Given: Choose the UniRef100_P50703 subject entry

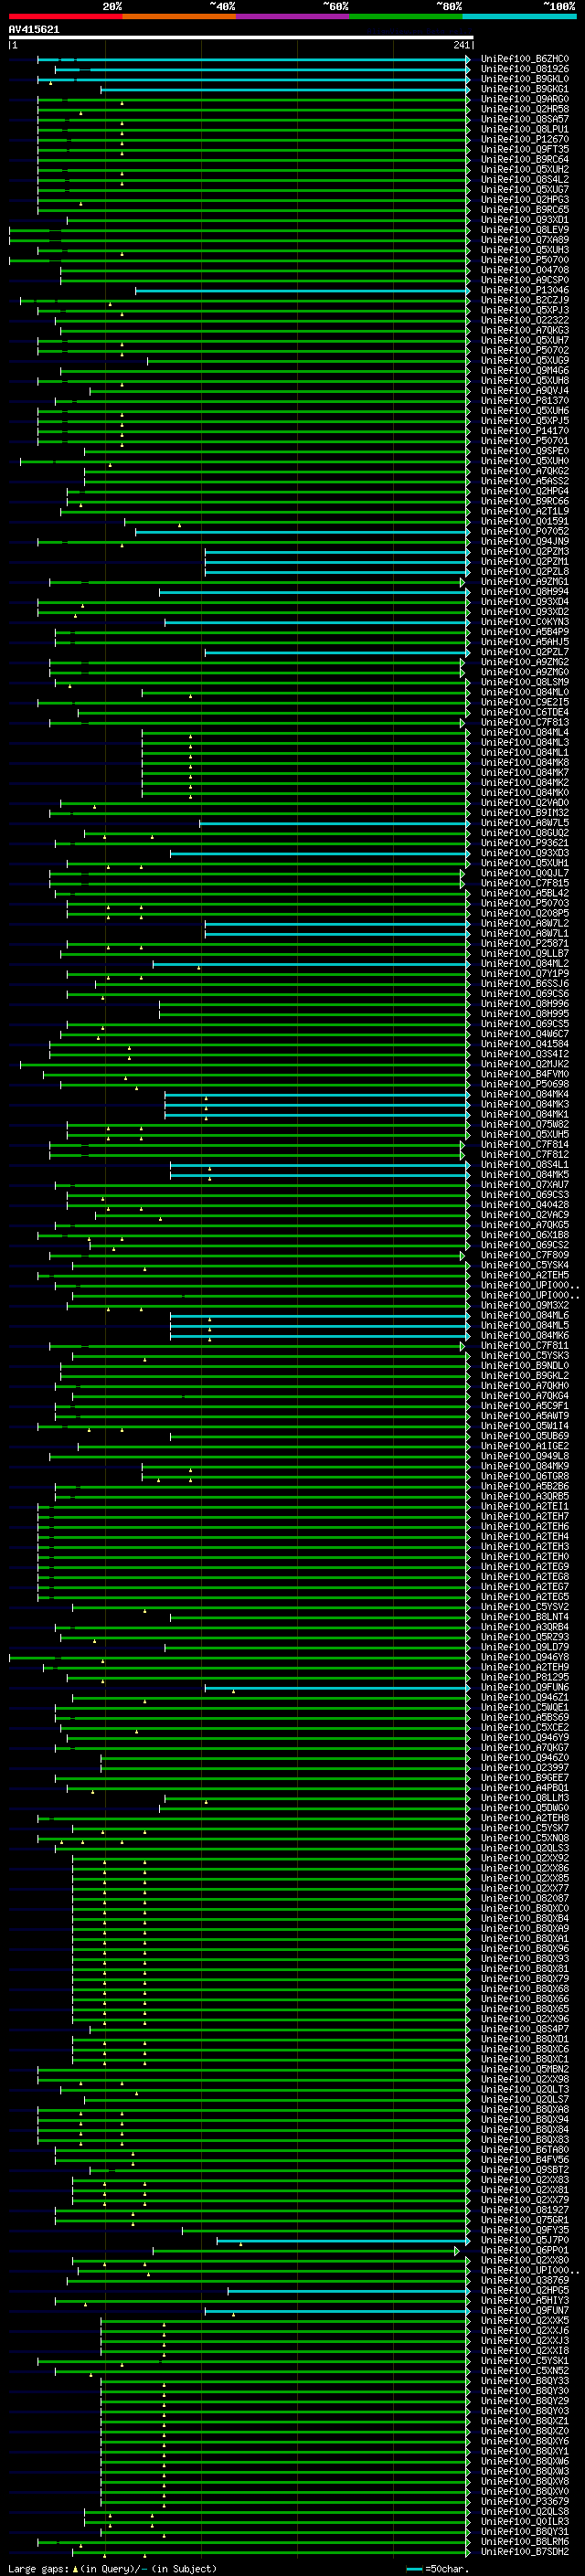Looking at the screenshot, I should (x=524, y=903).
